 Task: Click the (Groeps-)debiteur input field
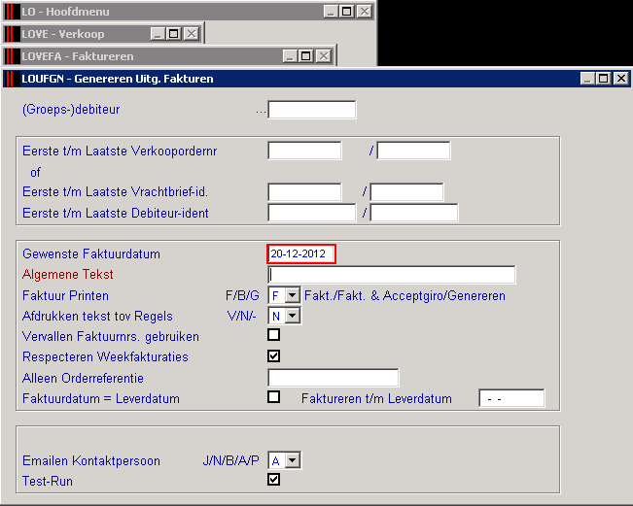point(312,110)
